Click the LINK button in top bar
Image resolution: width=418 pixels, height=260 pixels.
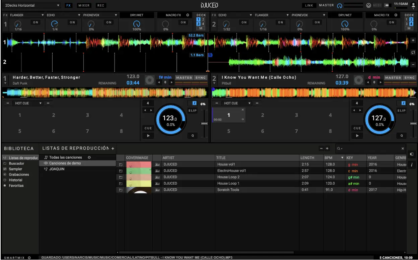click(309, 5)
